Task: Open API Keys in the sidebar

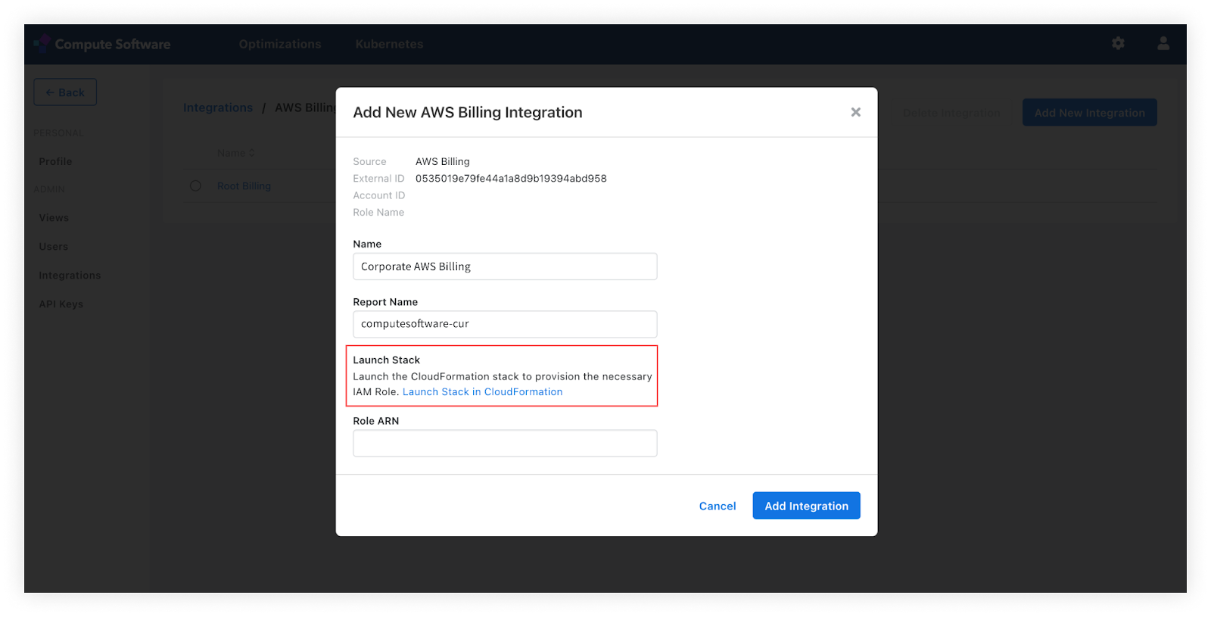Action: (x=61, y=304)
